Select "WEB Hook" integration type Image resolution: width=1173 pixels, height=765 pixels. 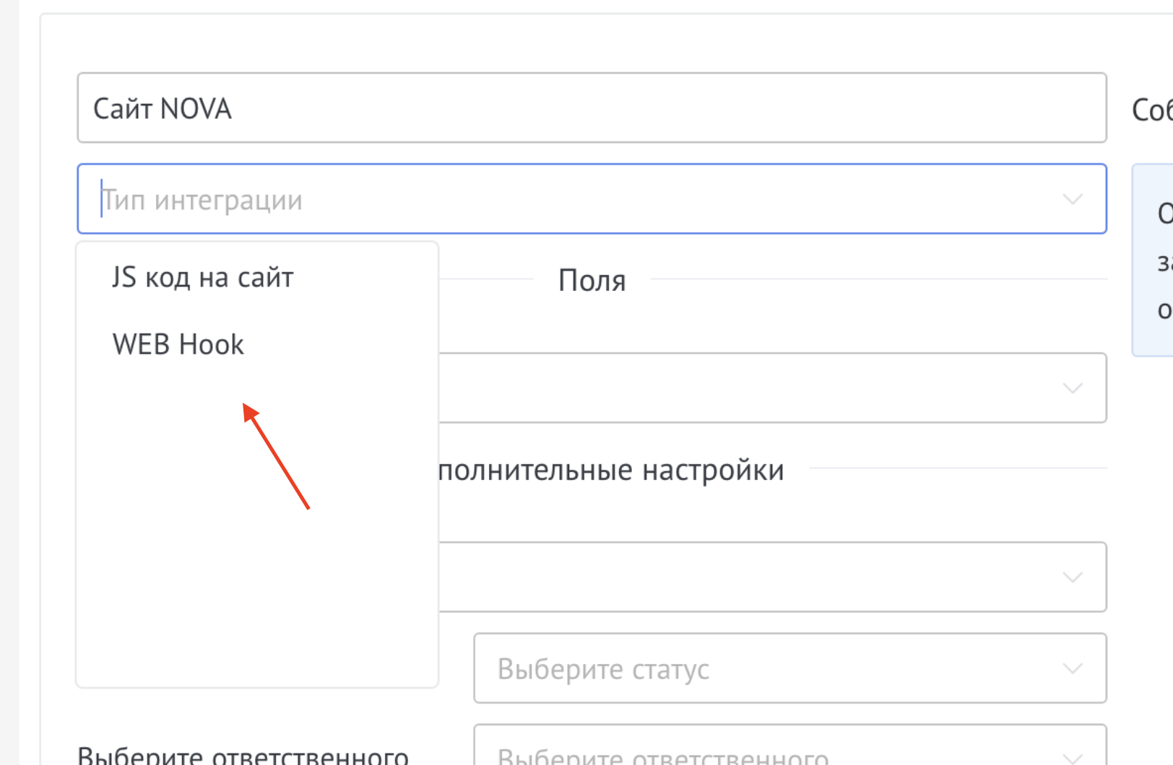(x=177, y=344)
